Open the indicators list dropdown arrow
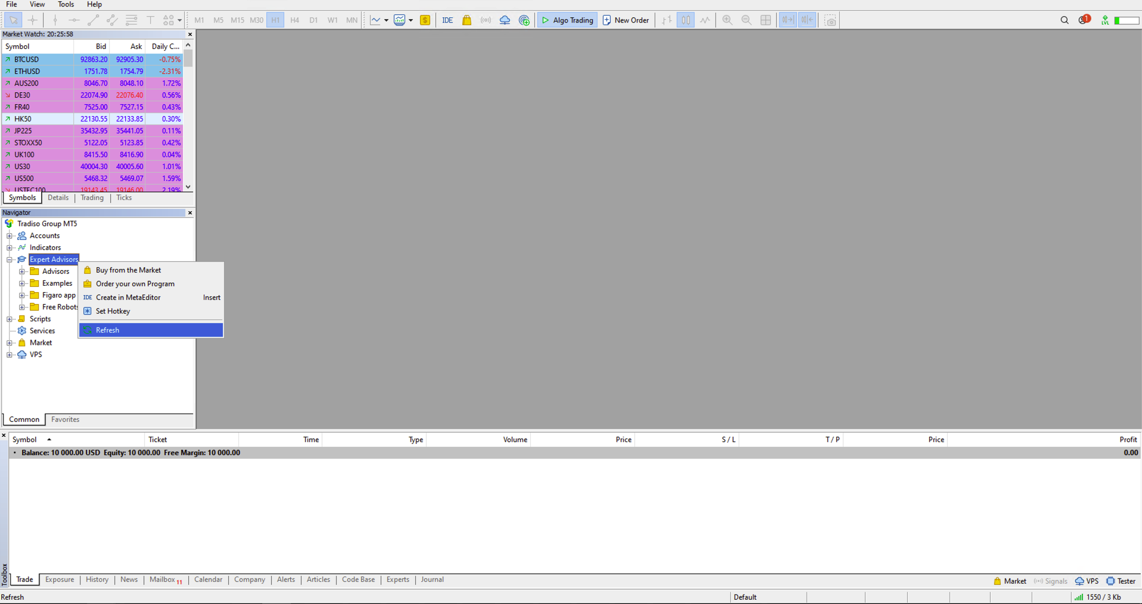The height and width of the screenshot is (604, 1142). (386, 20)
